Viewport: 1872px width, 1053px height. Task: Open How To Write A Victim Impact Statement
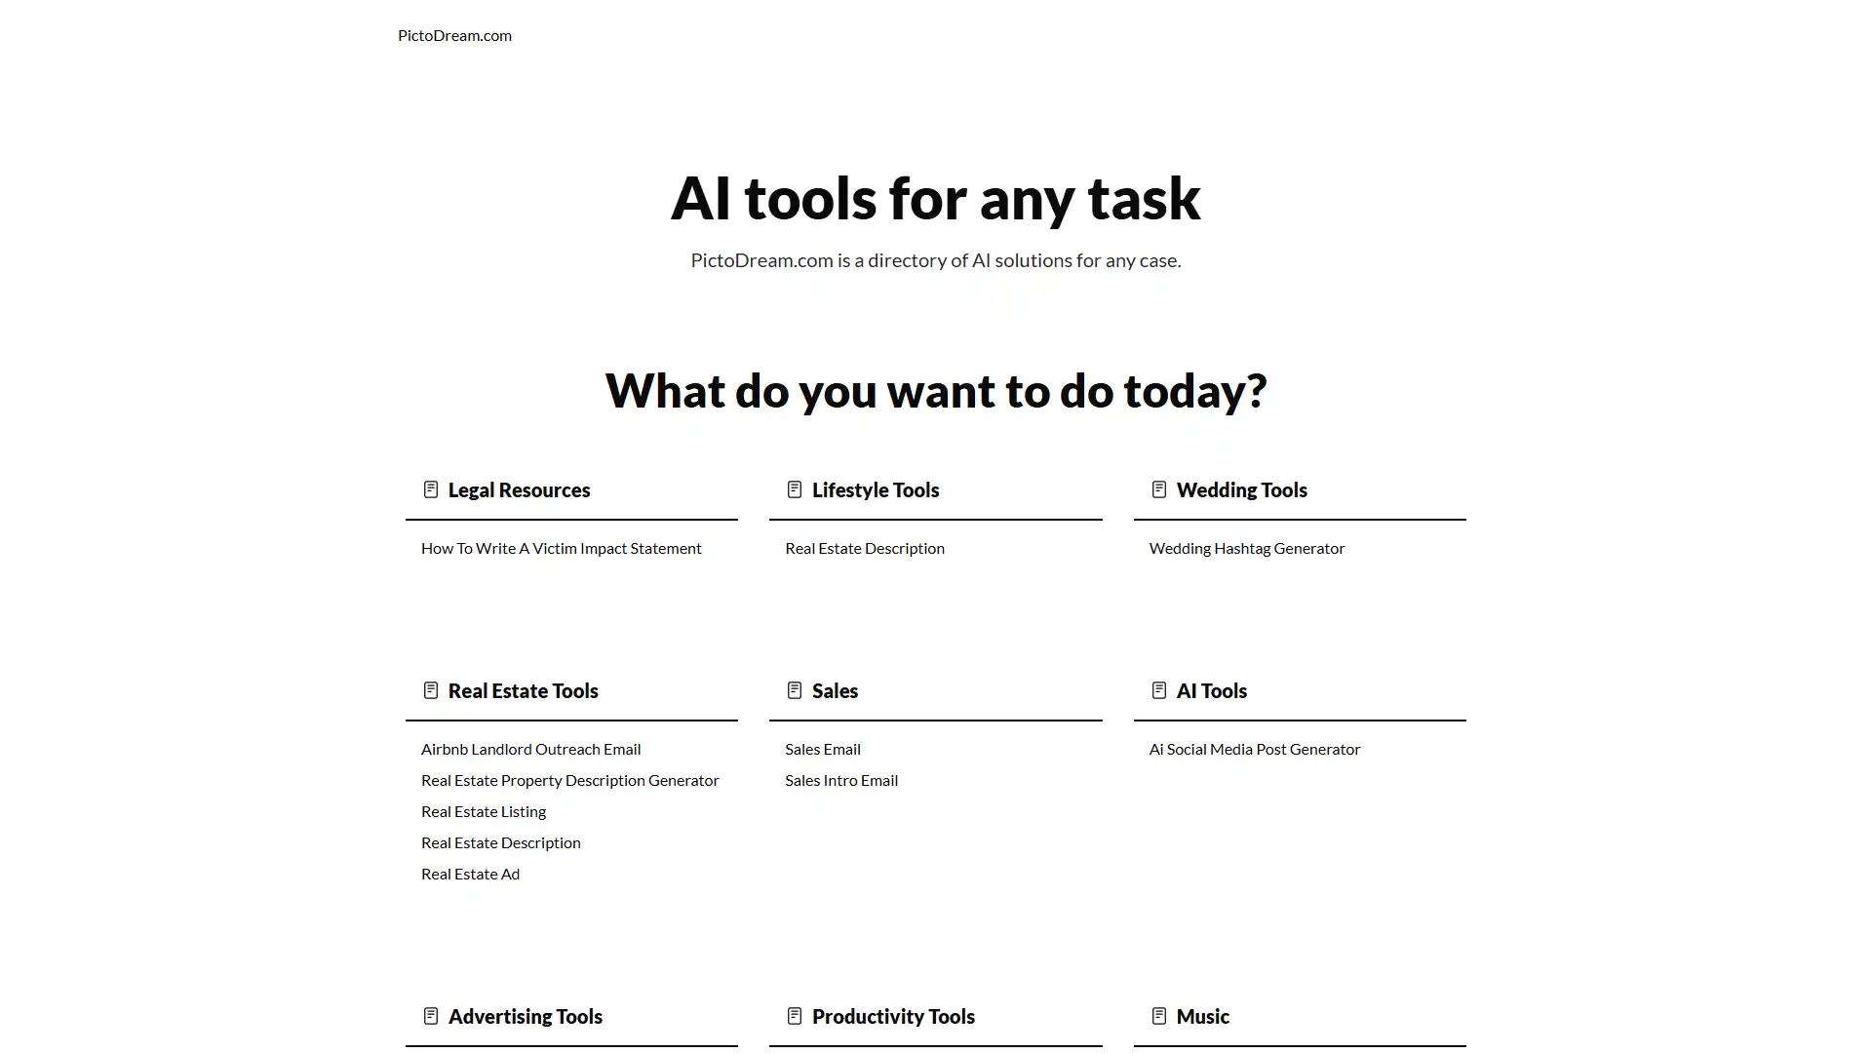[561, 546]
